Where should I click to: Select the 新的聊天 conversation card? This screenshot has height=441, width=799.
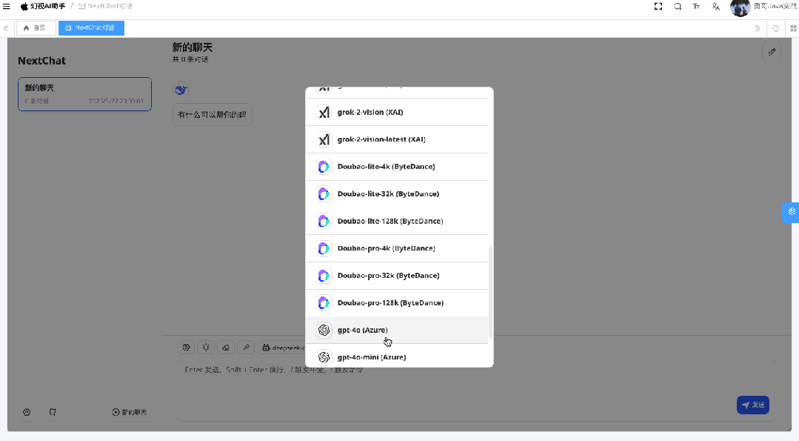[x=84, y=94]
